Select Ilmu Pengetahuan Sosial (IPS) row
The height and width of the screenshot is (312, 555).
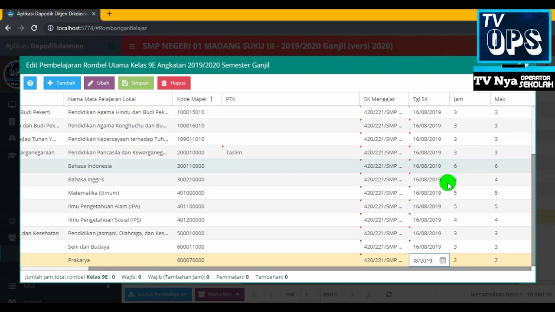[276, 220]
